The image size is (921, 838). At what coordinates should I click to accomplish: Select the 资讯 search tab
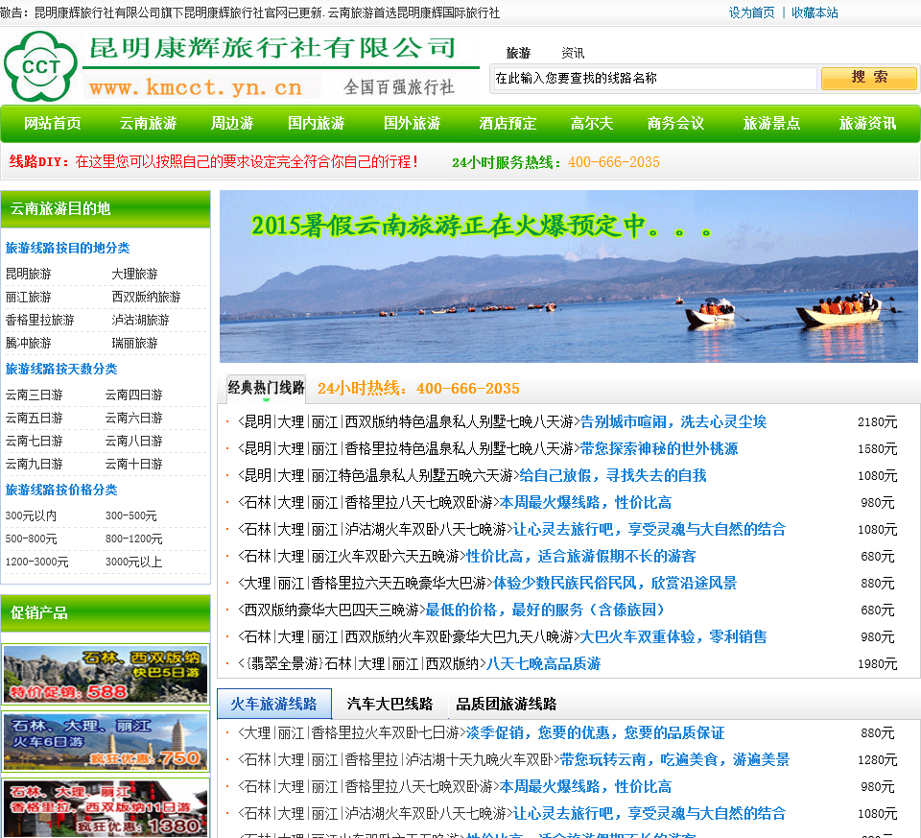(573, 54)
